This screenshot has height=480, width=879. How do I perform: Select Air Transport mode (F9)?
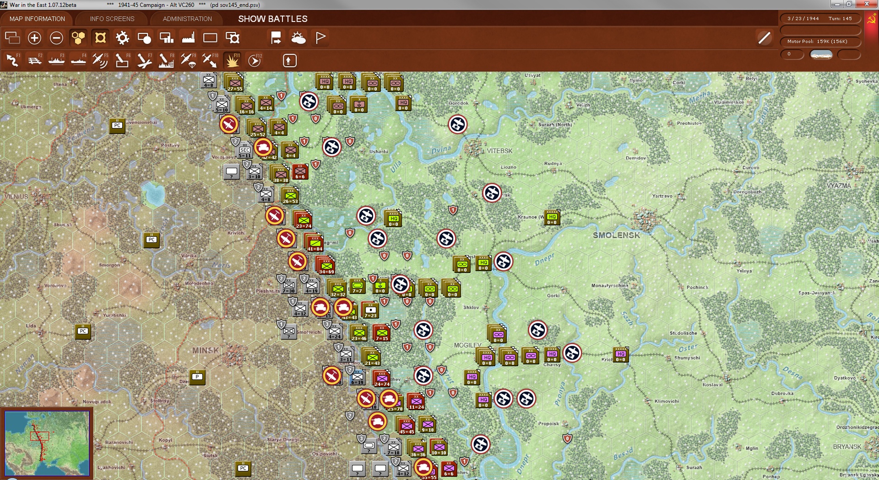(188, 60)
